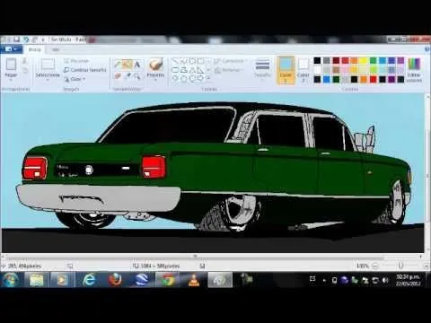The image size is (431, 323).
Task: Choose the Oval shape
Action: click(192, 61)
